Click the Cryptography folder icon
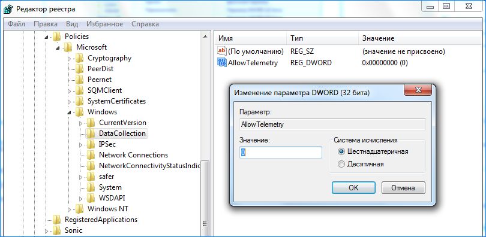The width and height of the screenshot is (486, 237). (x=80, y=58)
